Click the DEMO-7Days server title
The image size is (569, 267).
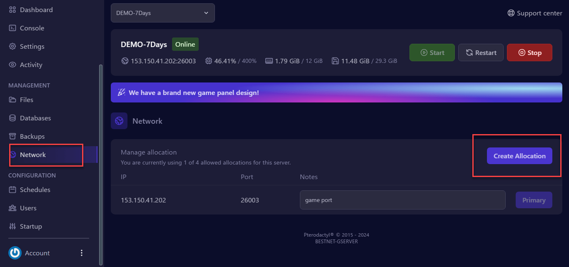144,44
